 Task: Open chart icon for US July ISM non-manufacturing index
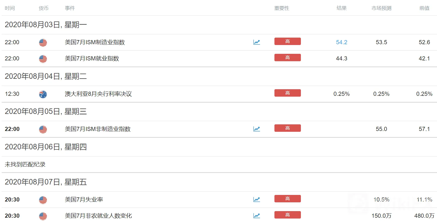257,129
